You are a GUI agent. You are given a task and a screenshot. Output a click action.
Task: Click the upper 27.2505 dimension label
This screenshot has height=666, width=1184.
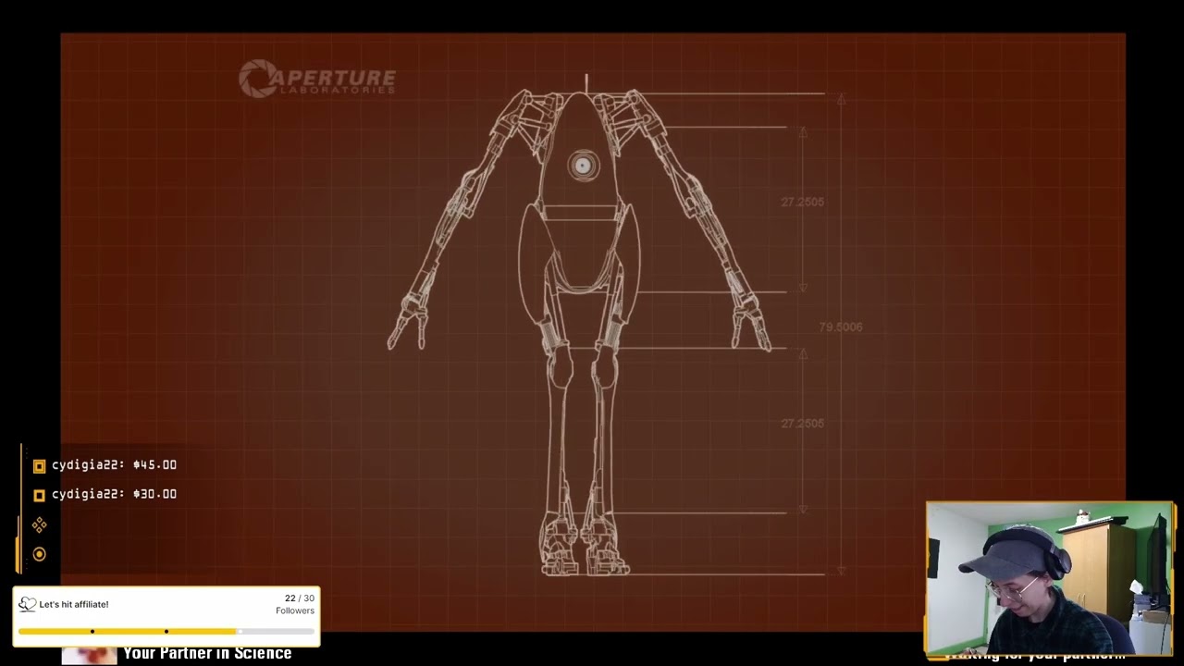(x=802, y=202)
